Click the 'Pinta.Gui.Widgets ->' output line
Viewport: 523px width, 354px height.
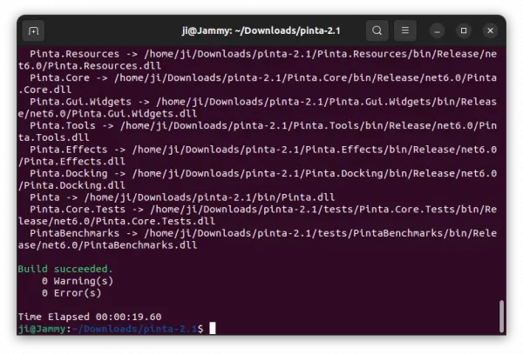pyautogui.click(x=263, y=102)
